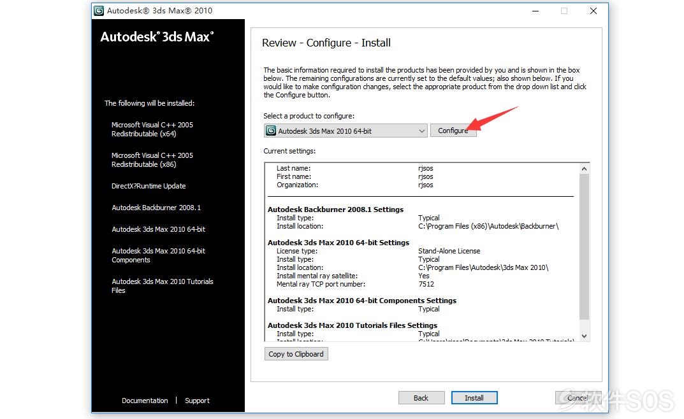This screenshot has height=419, width=684.
Task: Click the settings box scrollbar thumb
Action: pyautogui.click(x=584, y=246)
